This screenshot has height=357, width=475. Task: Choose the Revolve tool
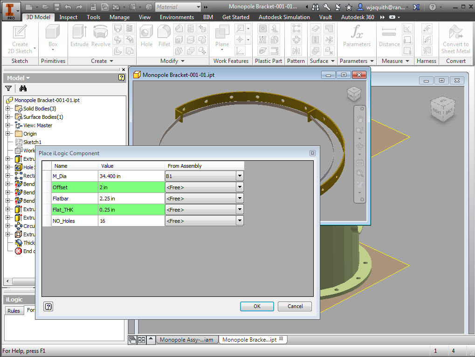point(101,36)
